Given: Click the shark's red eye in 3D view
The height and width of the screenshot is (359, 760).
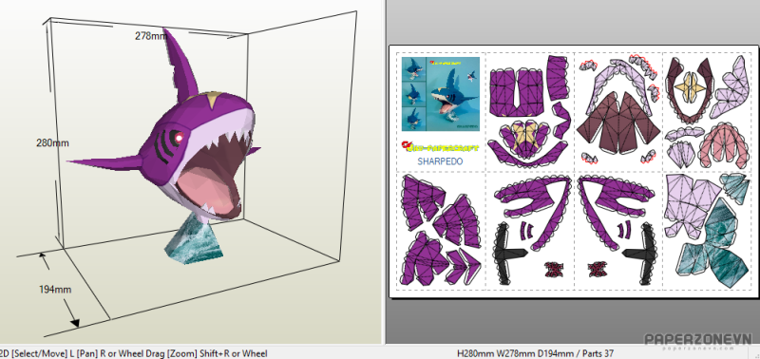Looking at the screenshot, I should (179, 138).
